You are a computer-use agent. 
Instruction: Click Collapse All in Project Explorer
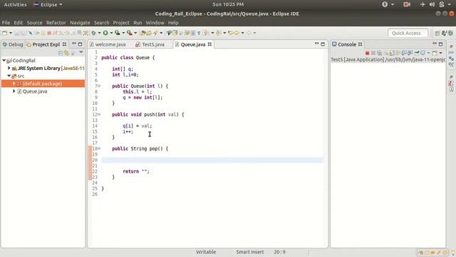61,53
